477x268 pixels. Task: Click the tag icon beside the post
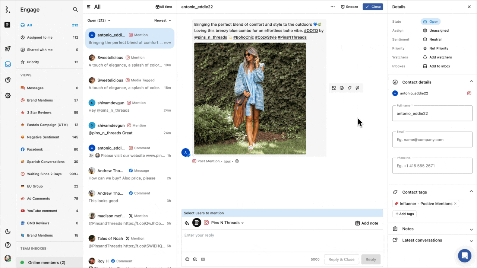pos(350,88)
